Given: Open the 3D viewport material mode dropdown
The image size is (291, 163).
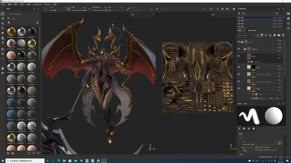Looking at the screenshot, I should tap(142, 15).
